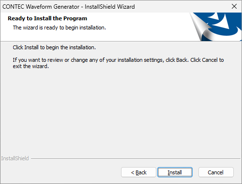Go to previous step with Back button
The height and width of the screenshot is (184, 242).
(x=138, y=172)
